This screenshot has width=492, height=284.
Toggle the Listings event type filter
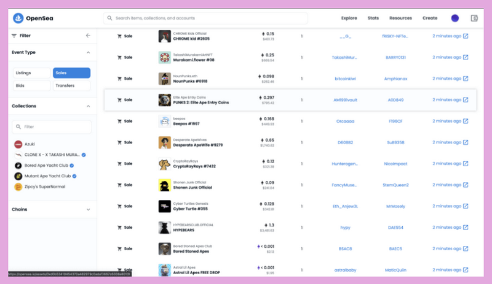(32, 73)
